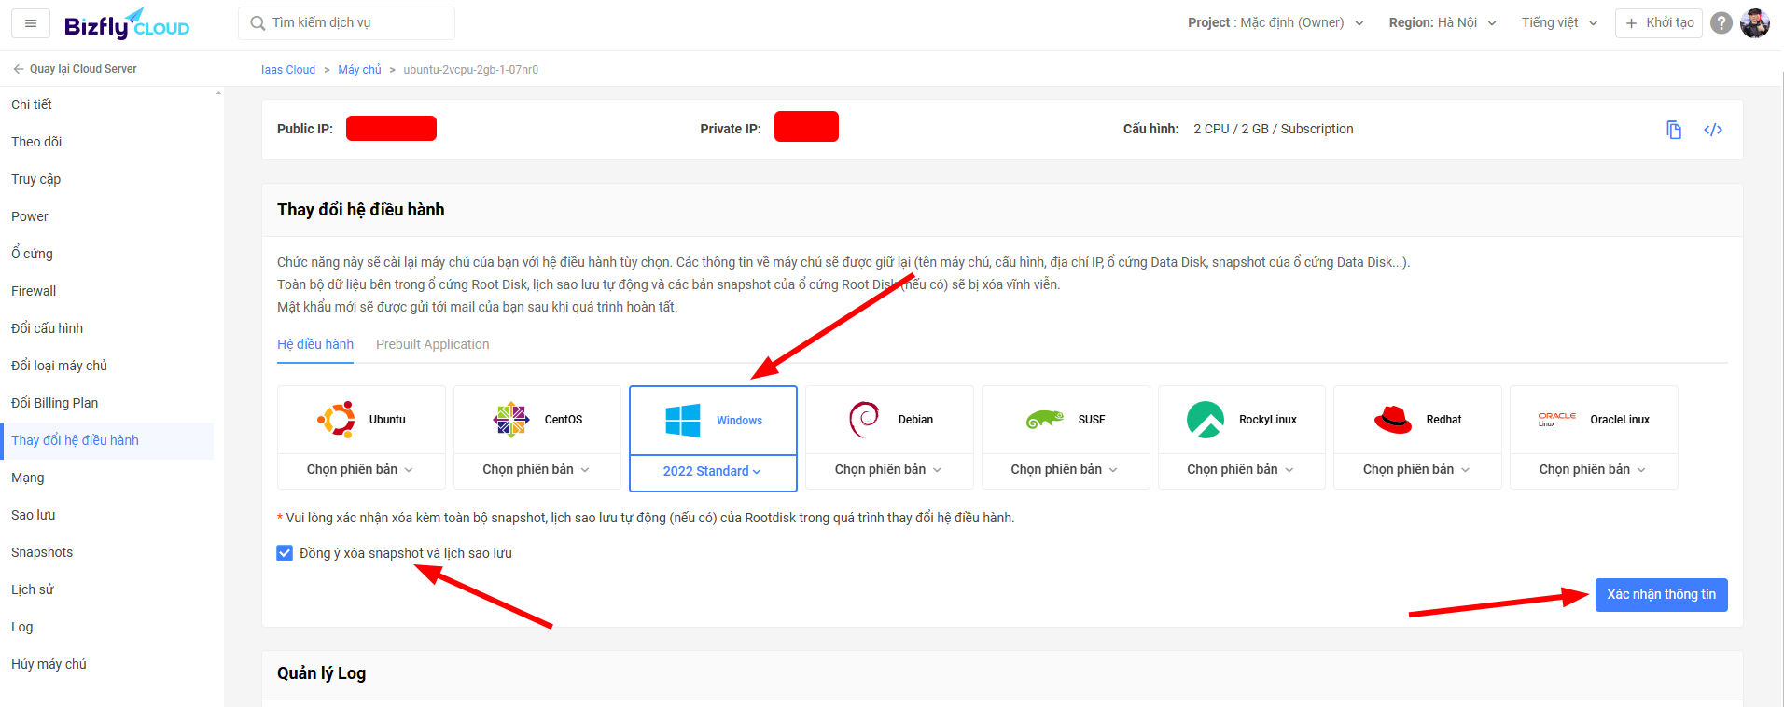Expand SUSE version dropdown
The image size is (1784, 707).
(x=1066, y=470)
